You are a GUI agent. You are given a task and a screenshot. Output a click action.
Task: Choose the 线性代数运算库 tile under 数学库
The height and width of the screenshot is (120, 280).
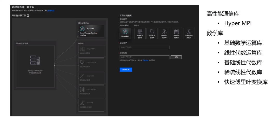152,34
